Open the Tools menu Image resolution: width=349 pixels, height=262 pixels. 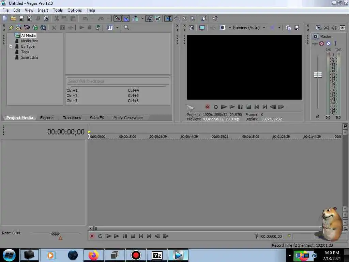click(x=58, y=10)
